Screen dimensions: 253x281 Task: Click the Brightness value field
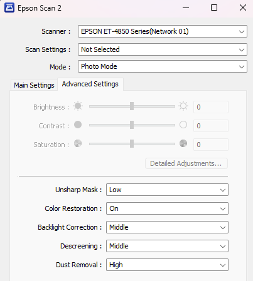(211, 107)
